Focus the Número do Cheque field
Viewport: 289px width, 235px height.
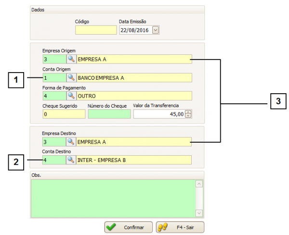(x=109, y=114)
